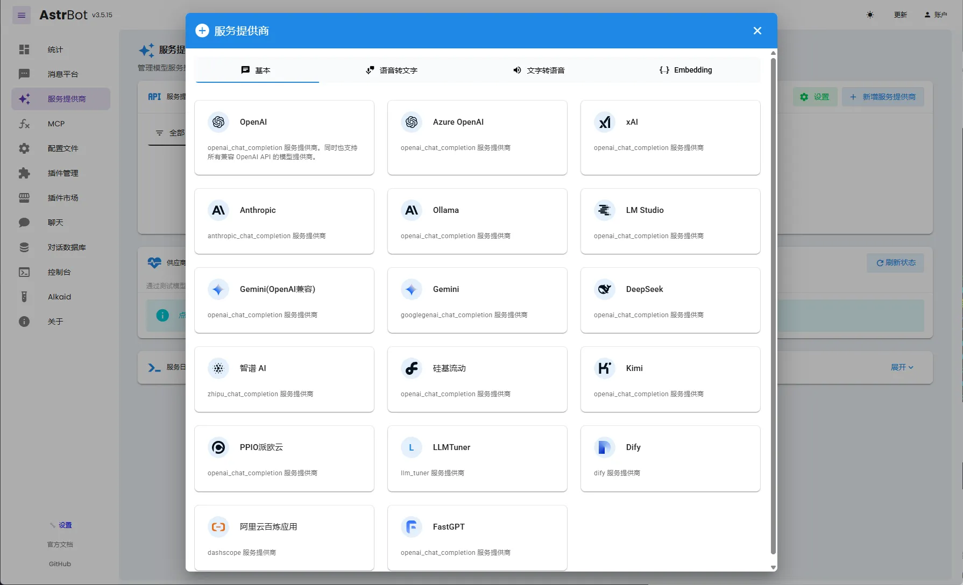Click the Anthropic logo icon

(x=218, y=210)
